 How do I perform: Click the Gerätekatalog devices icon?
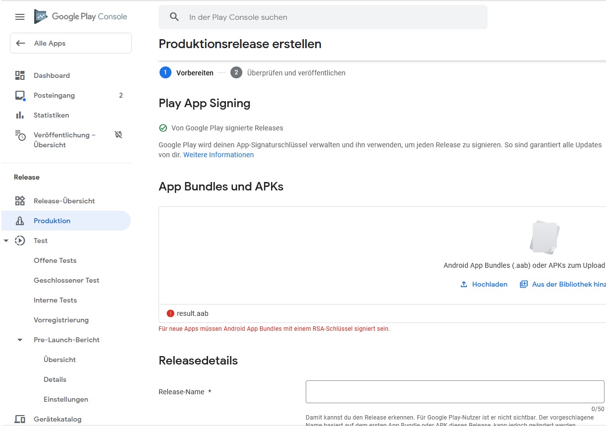(x=20, y=419)
